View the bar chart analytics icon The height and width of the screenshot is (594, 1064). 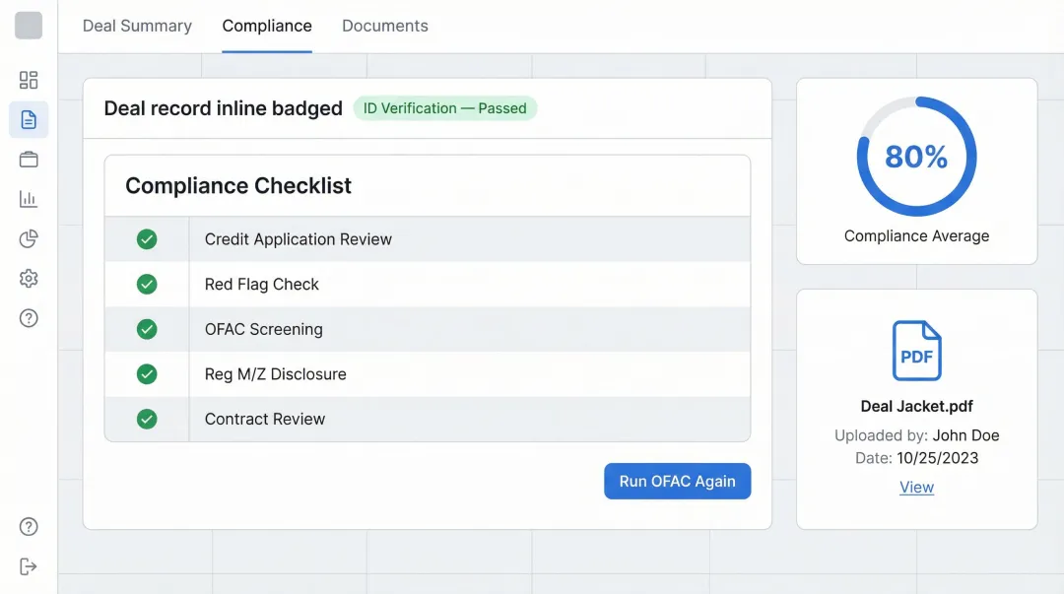point(29,198)
